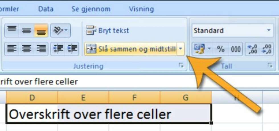279x131 pixels.
Task: Open the Data ribbon tab
Action: click(x=46, y=9)
